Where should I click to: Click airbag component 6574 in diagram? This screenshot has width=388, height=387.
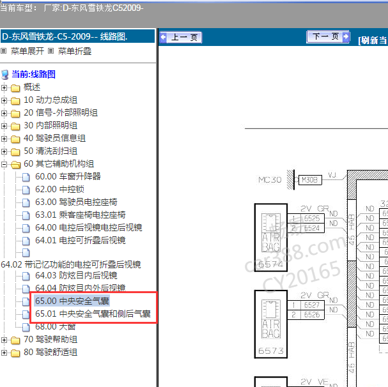click(x=271, y=238)
